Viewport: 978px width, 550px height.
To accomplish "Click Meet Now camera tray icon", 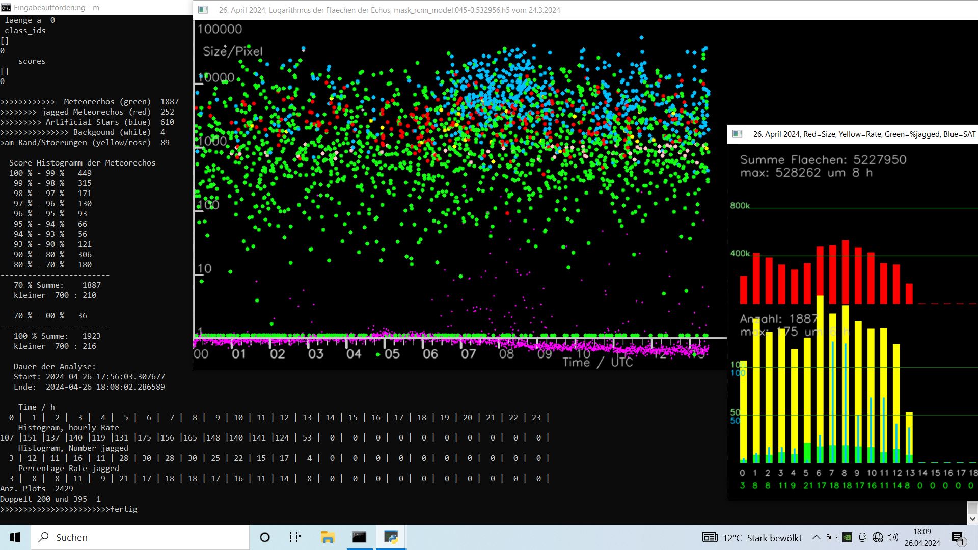I will point(862,537).
